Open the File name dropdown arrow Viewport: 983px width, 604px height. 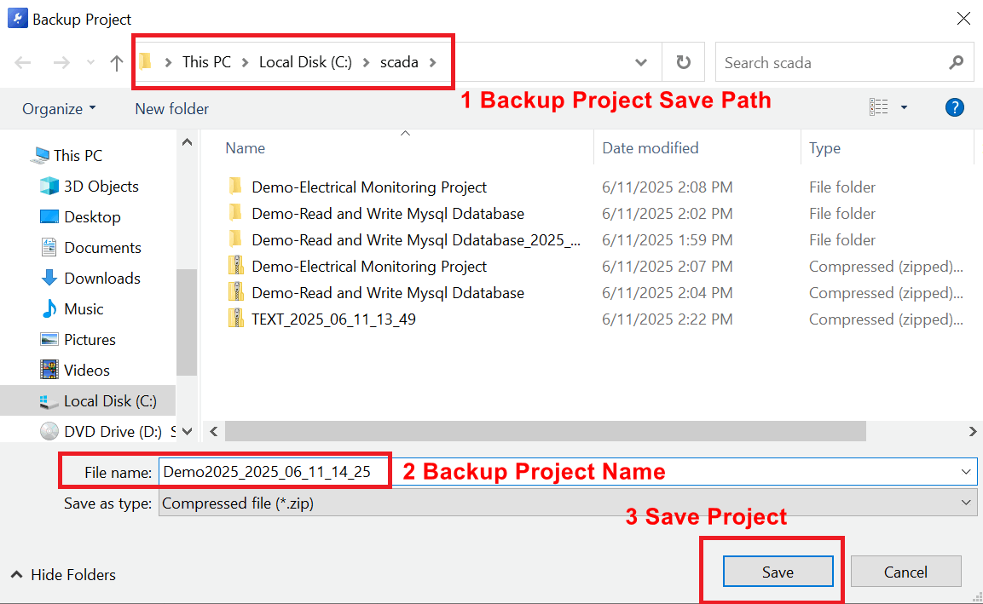pyautogui.click(x=966, y=472)
